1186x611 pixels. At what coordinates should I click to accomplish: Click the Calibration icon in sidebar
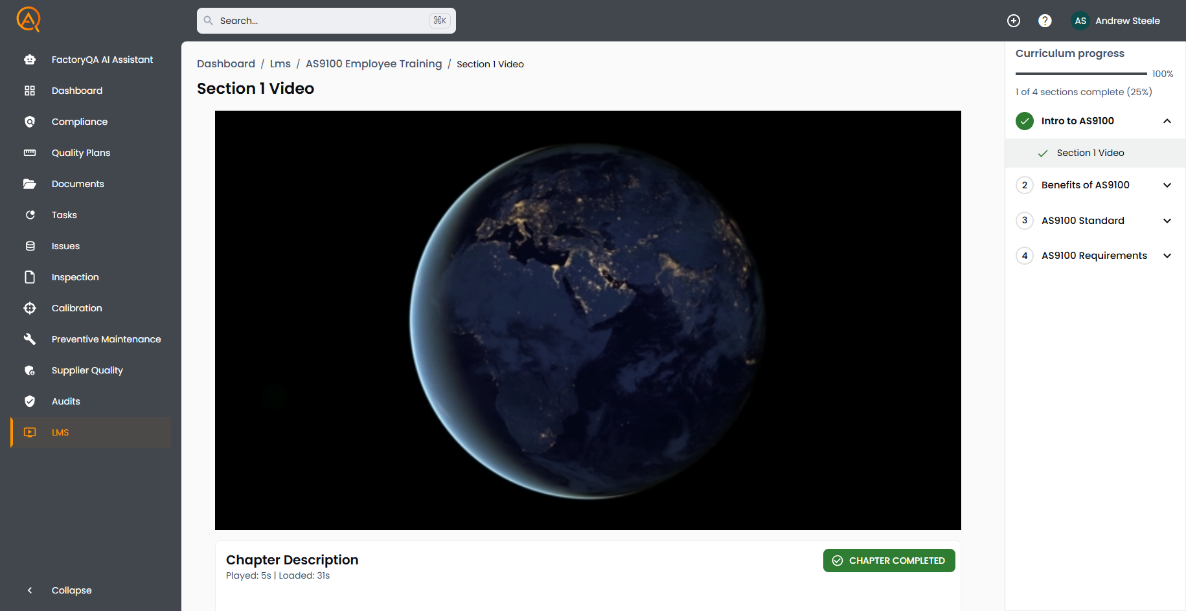coord(30,308)
